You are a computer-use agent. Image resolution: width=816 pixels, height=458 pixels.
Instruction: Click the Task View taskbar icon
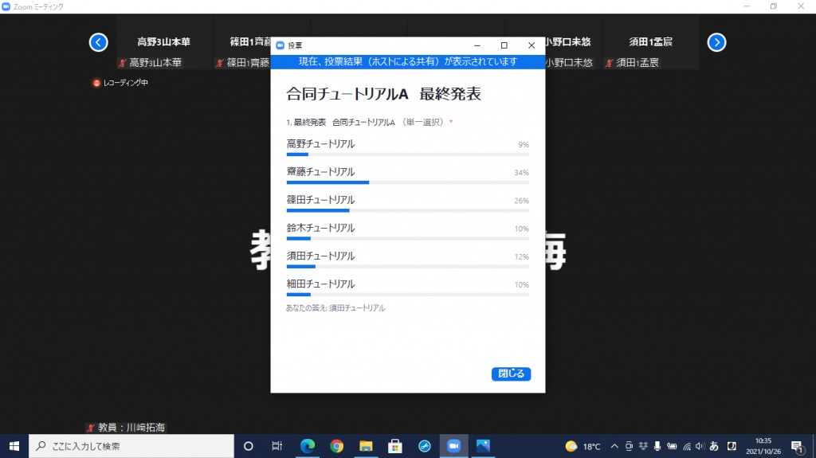[x=277, y=446]
